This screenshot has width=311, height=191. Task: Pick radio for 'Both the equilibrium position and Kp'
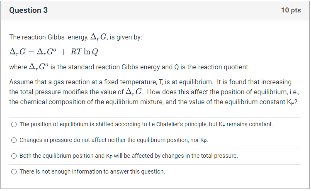(x=14, y=156)
